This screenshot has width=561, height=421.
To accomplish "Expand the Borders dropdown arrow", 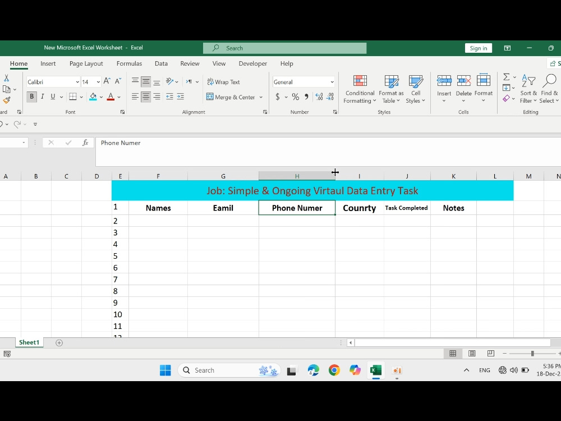I will [81, 97].
